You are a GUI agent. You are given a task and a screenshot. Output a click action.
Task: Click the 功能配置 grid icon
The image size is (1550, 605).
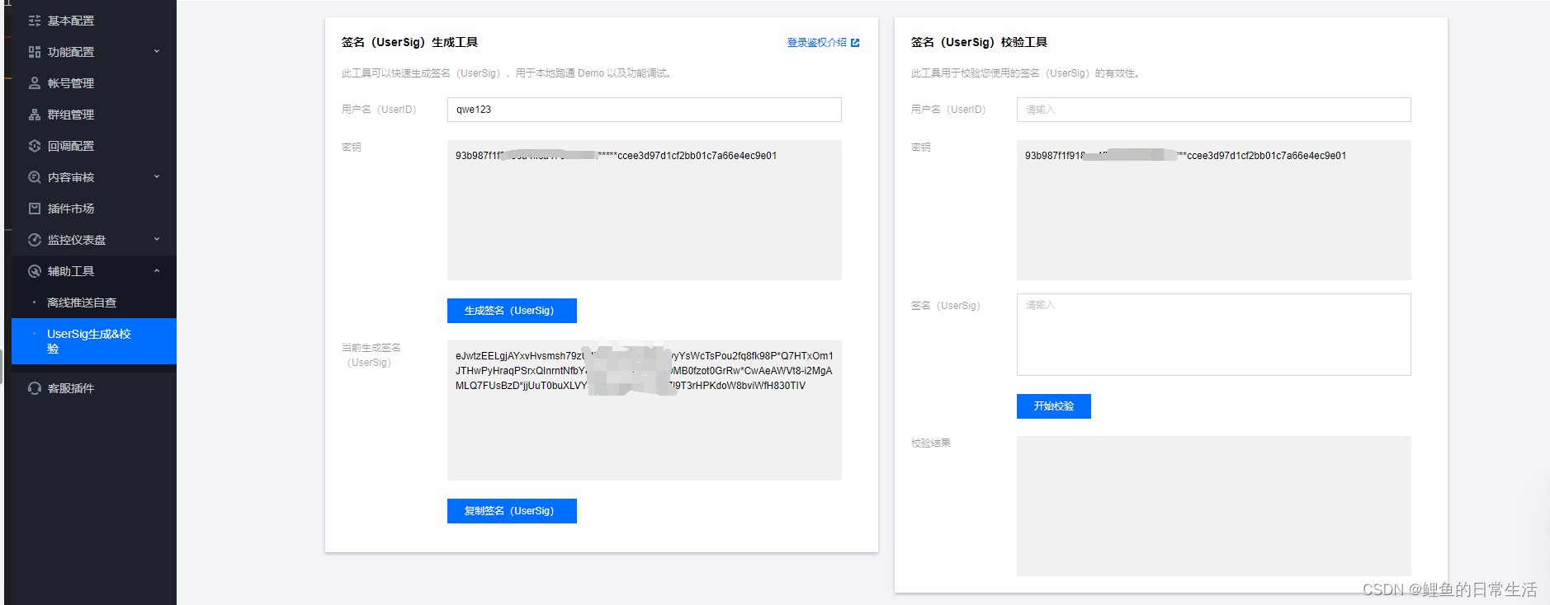pos(35,52)
